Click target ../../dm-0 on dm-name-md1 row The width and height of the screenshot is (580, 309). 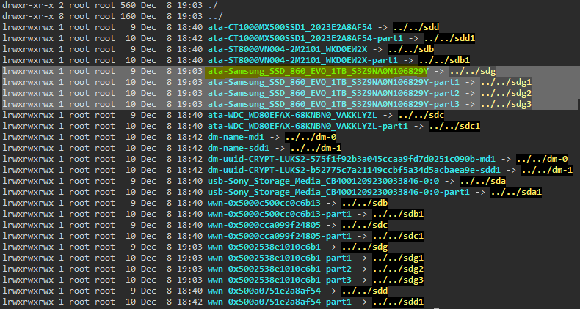click(x=311, y=137)
